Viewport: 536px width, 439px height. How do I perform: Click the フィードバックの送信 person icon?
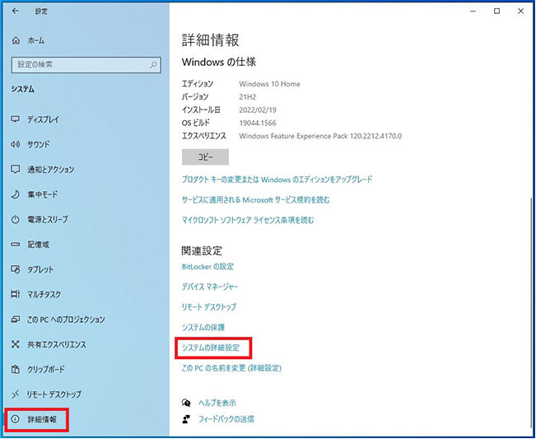point(186,419)
